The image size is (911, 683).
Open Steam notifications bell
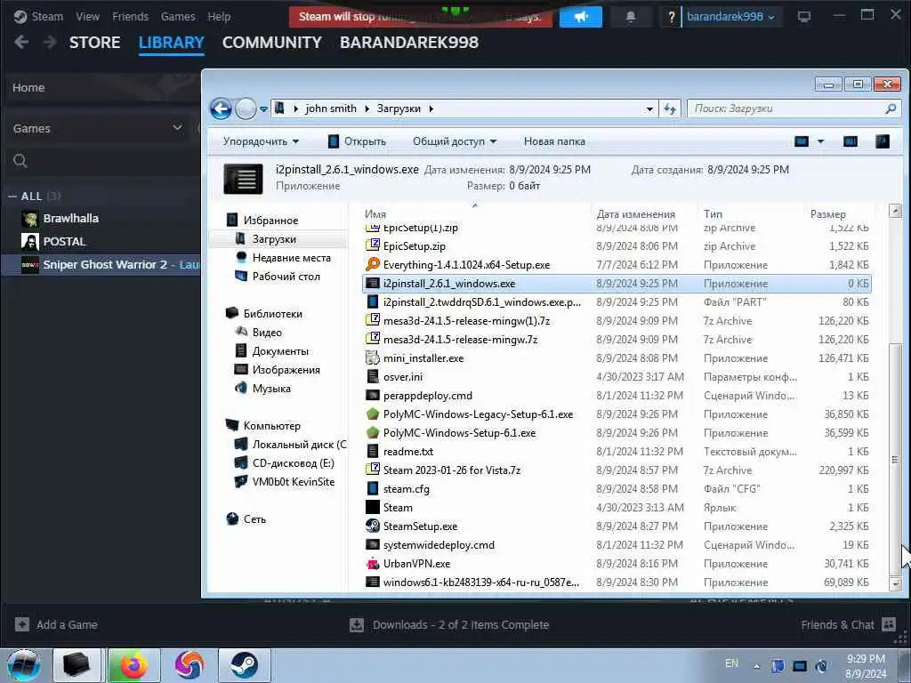coord(631,17)
